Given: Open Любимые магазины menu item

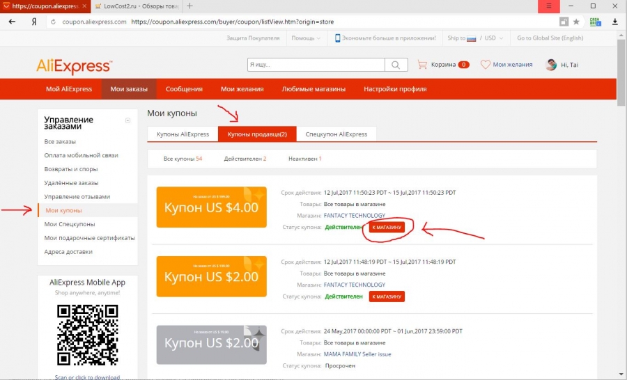Looking at the screenshot, I should click(313, 89).
